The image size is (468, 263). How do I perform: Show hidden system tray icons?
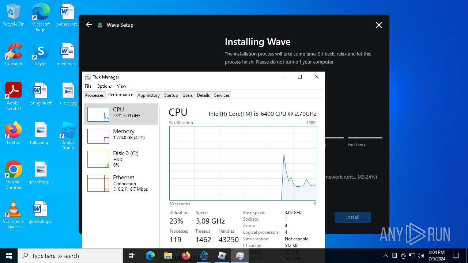pyautogui.click(x=385, y=256)
